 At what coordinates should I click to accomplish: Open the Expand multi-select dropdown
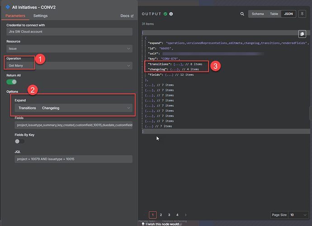pyautogui.click(x=73, y=108)
